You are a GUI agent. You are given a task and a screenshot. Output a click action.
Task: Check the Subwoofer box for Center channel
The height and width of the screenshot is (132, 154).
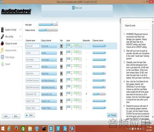coord(86,53)
